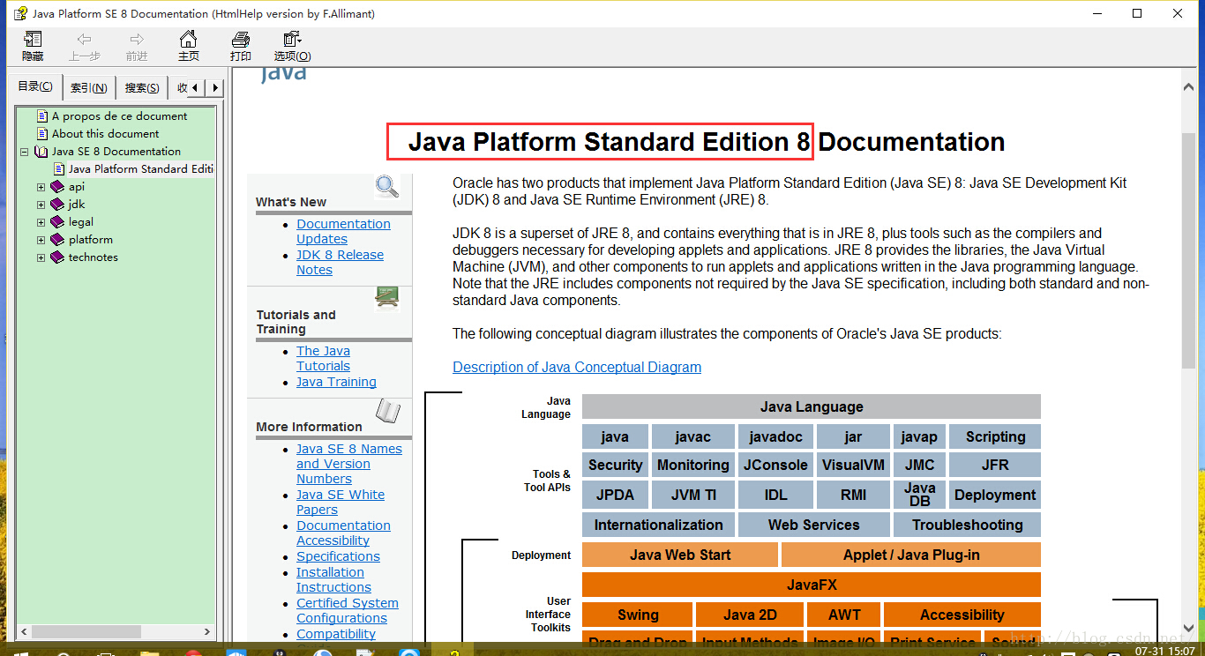Screen dimensions: 1205x656
Task: Click the JavaFX bar in the diagram
Action: coord(812,585)
